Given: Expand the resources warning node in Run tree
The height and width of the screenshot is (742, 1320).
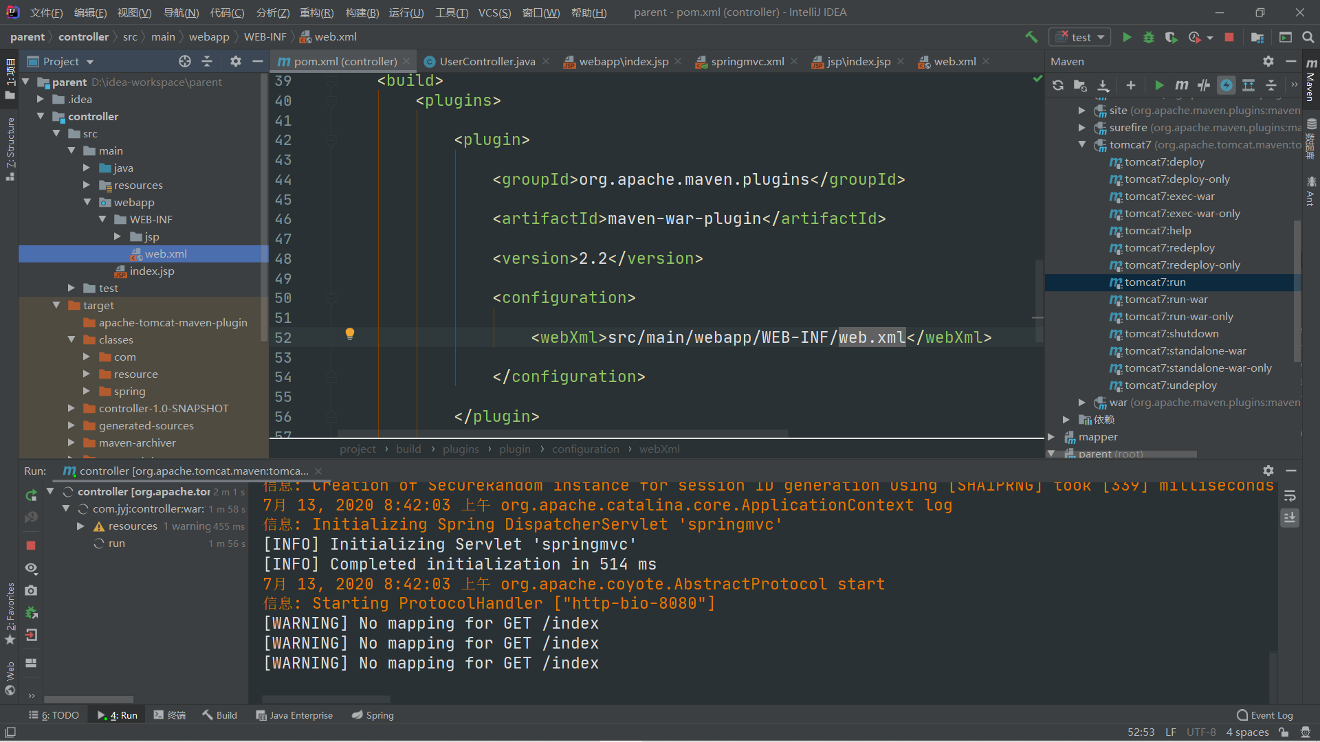Looking at the screenshot, I should [81, 526].
